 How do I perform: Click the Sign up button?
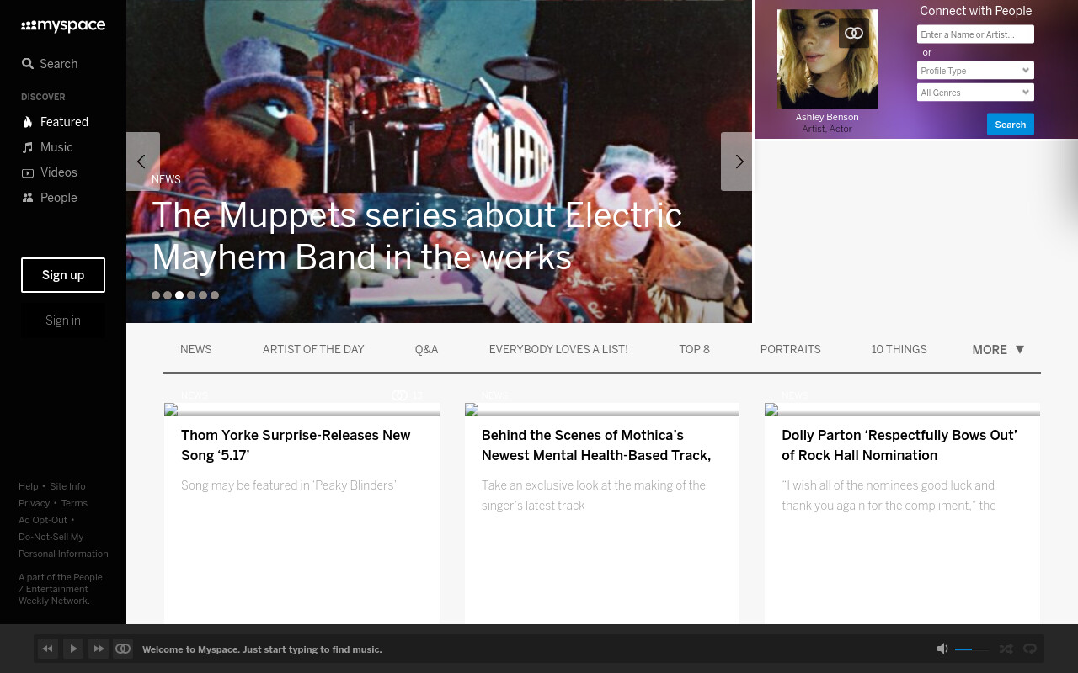63,275
